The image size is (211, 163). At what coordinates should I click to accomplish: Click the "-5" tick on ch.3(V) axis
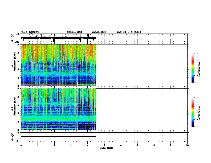(18, 141)
